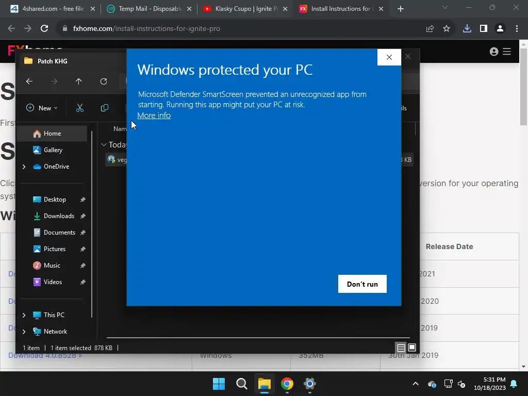Open the notifications bell
The width and height of the screenshot is (528, 396).
[514, 384]
